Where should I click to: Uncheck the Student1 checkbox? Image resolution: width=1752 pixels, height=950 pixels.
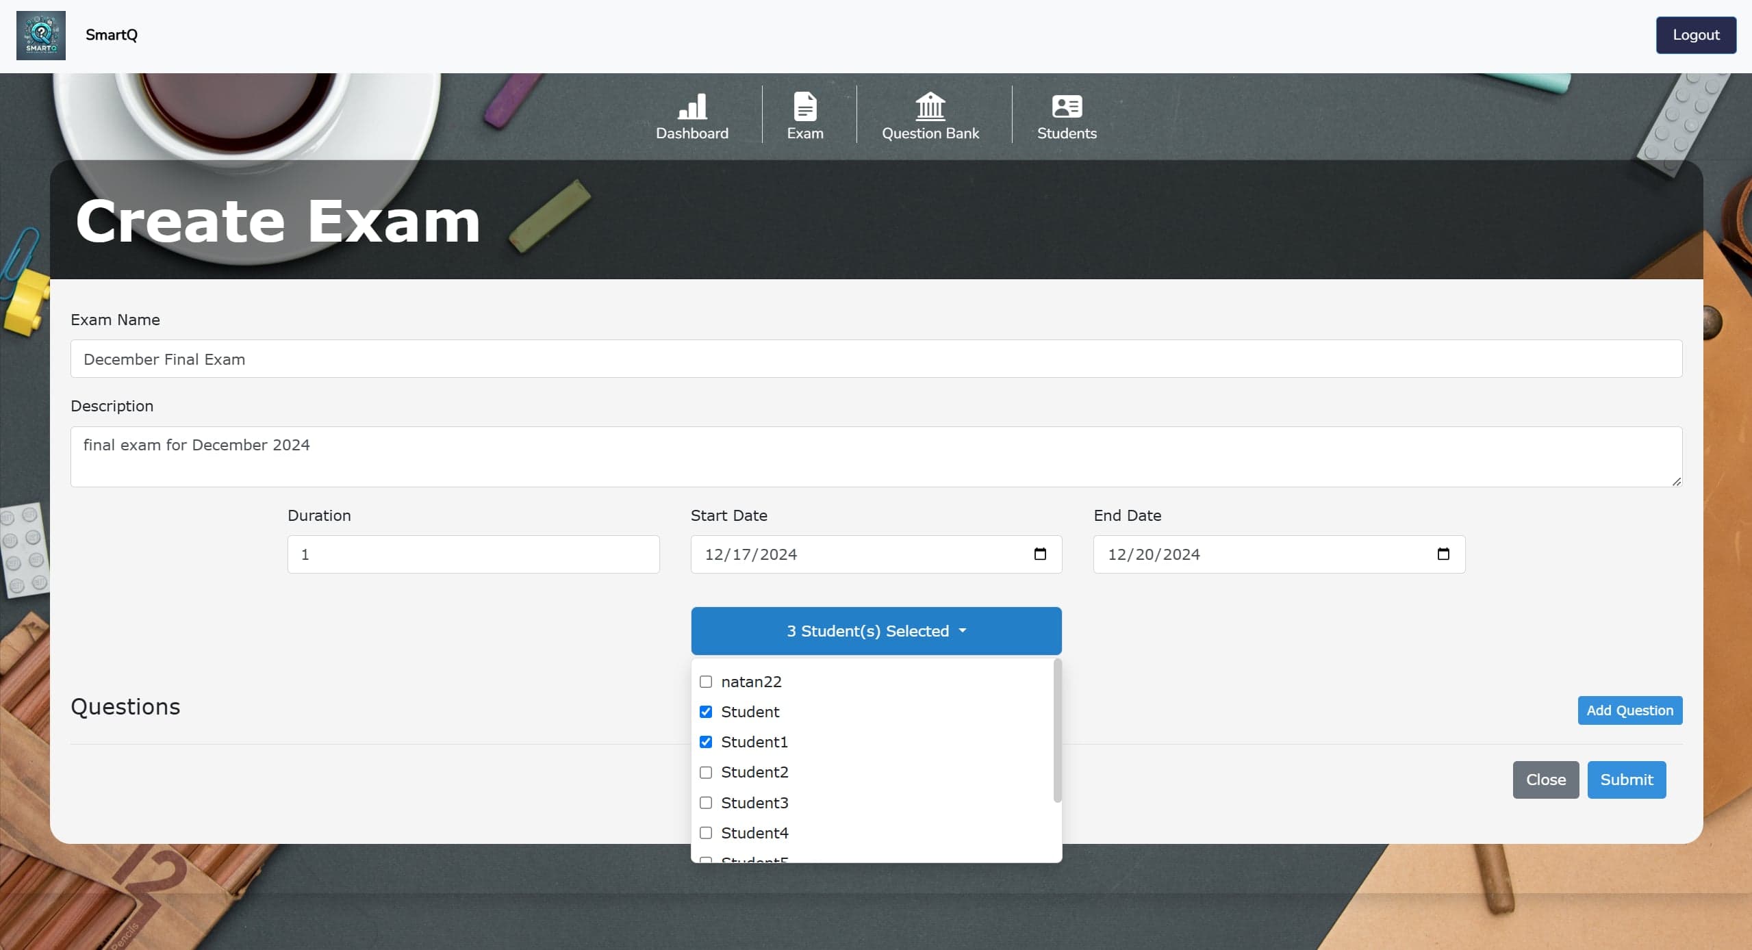[706, 742]
